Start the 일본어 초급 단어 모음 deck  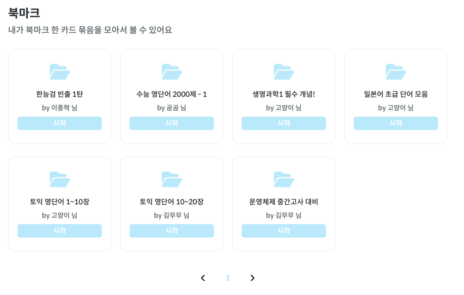point(395,123)
